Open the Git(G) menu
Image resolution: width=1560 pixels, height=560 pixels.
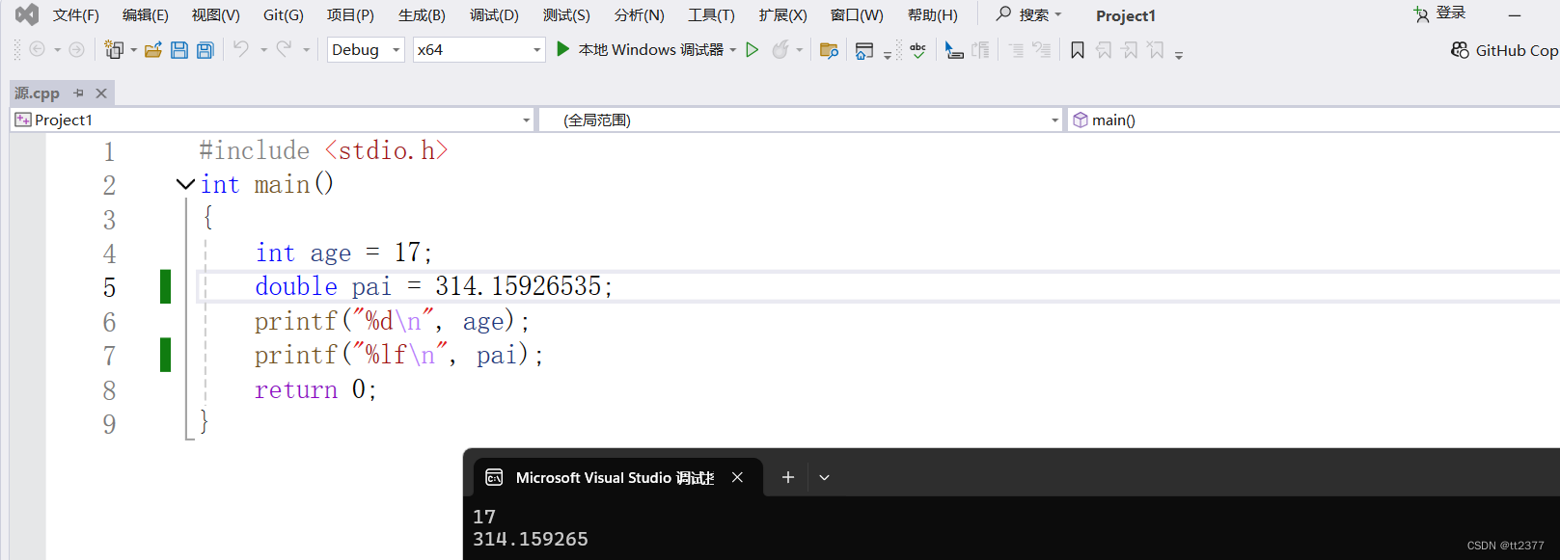click(284, 14)
